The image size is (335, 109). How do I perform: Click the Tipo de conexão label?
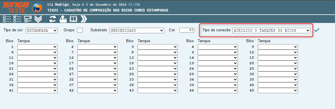click(x=216, y=30)
